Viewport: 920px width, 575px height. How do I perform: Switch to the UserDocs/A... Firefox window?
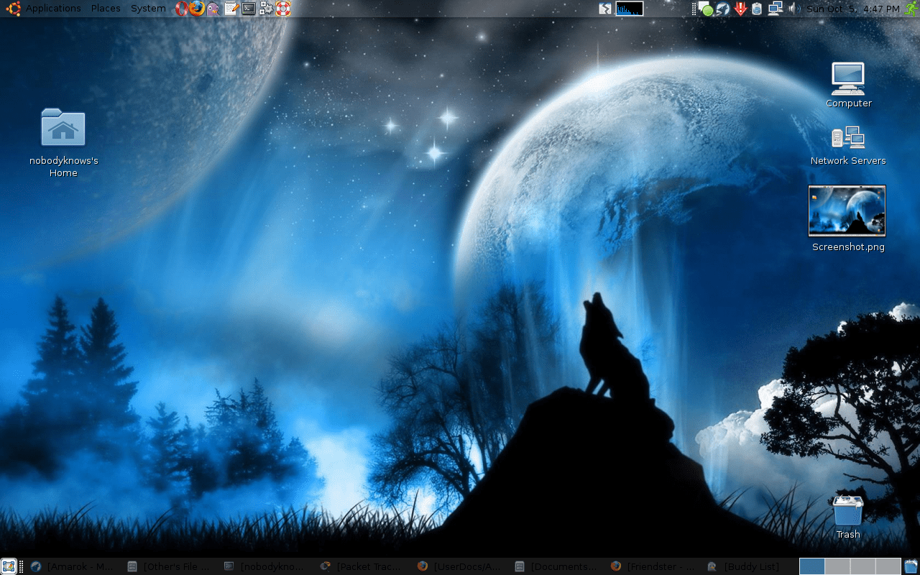coord(459,566)
